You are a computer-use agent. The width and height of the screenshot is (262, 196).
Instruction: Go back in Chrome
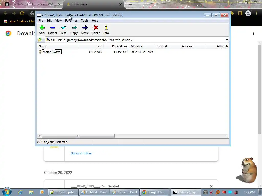point(6,13)
